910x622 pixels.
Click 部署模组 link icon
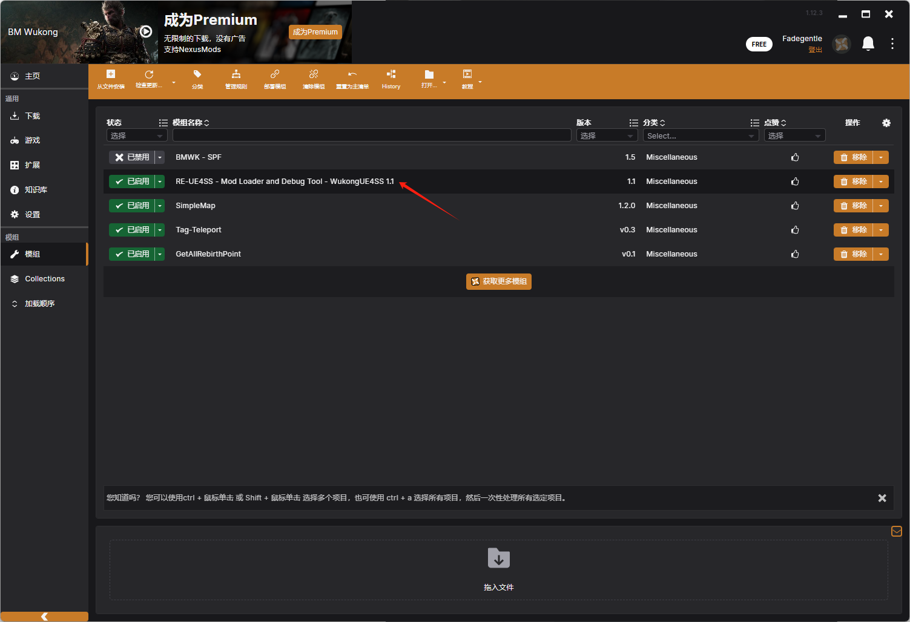click(x=275, y=74)
